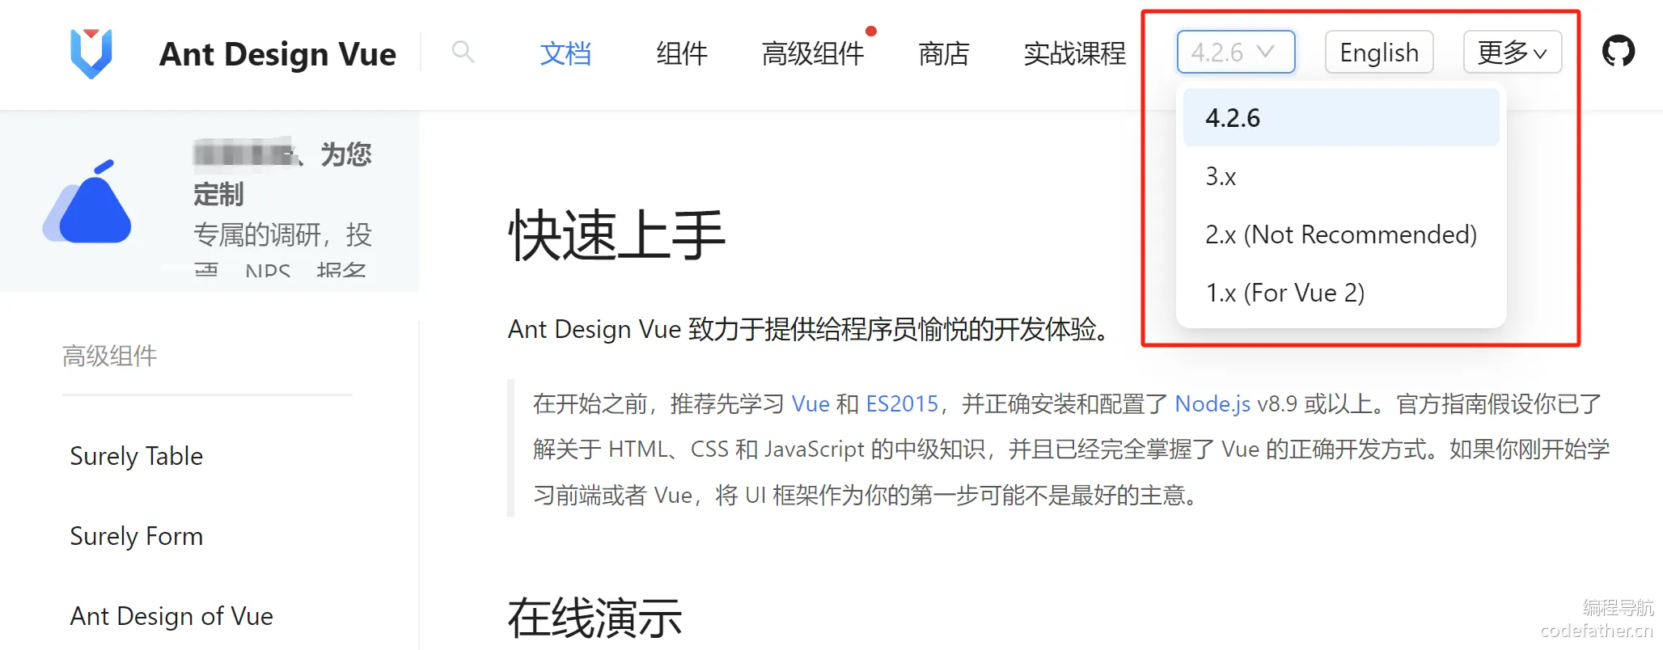The width and height of the screenshot is (1663, 650).
Task: Select version 3.x option
Action: (x=1340, y=176)
